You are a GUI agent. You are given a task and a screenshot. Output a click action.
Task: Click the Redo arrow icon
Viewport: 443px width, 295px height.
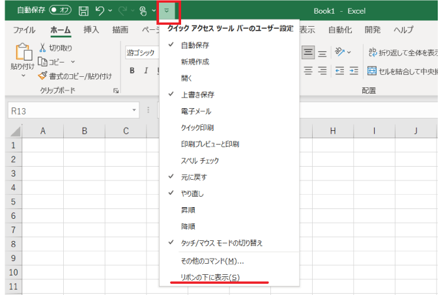pos(122,10)
